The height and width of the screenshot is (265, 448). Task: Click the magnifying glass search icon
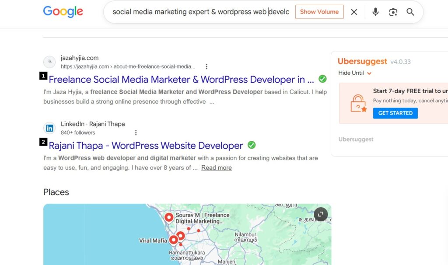pos(410,12)
